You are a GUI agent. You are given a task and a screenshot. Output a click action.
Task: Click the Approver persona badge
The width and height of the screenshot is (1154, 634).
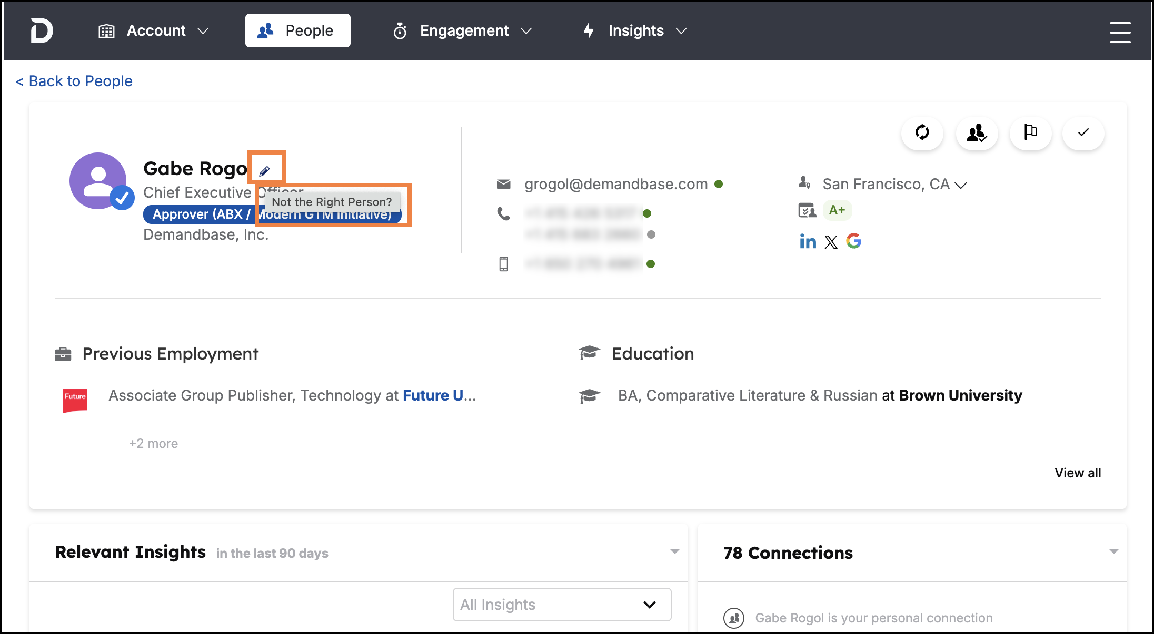272,214
